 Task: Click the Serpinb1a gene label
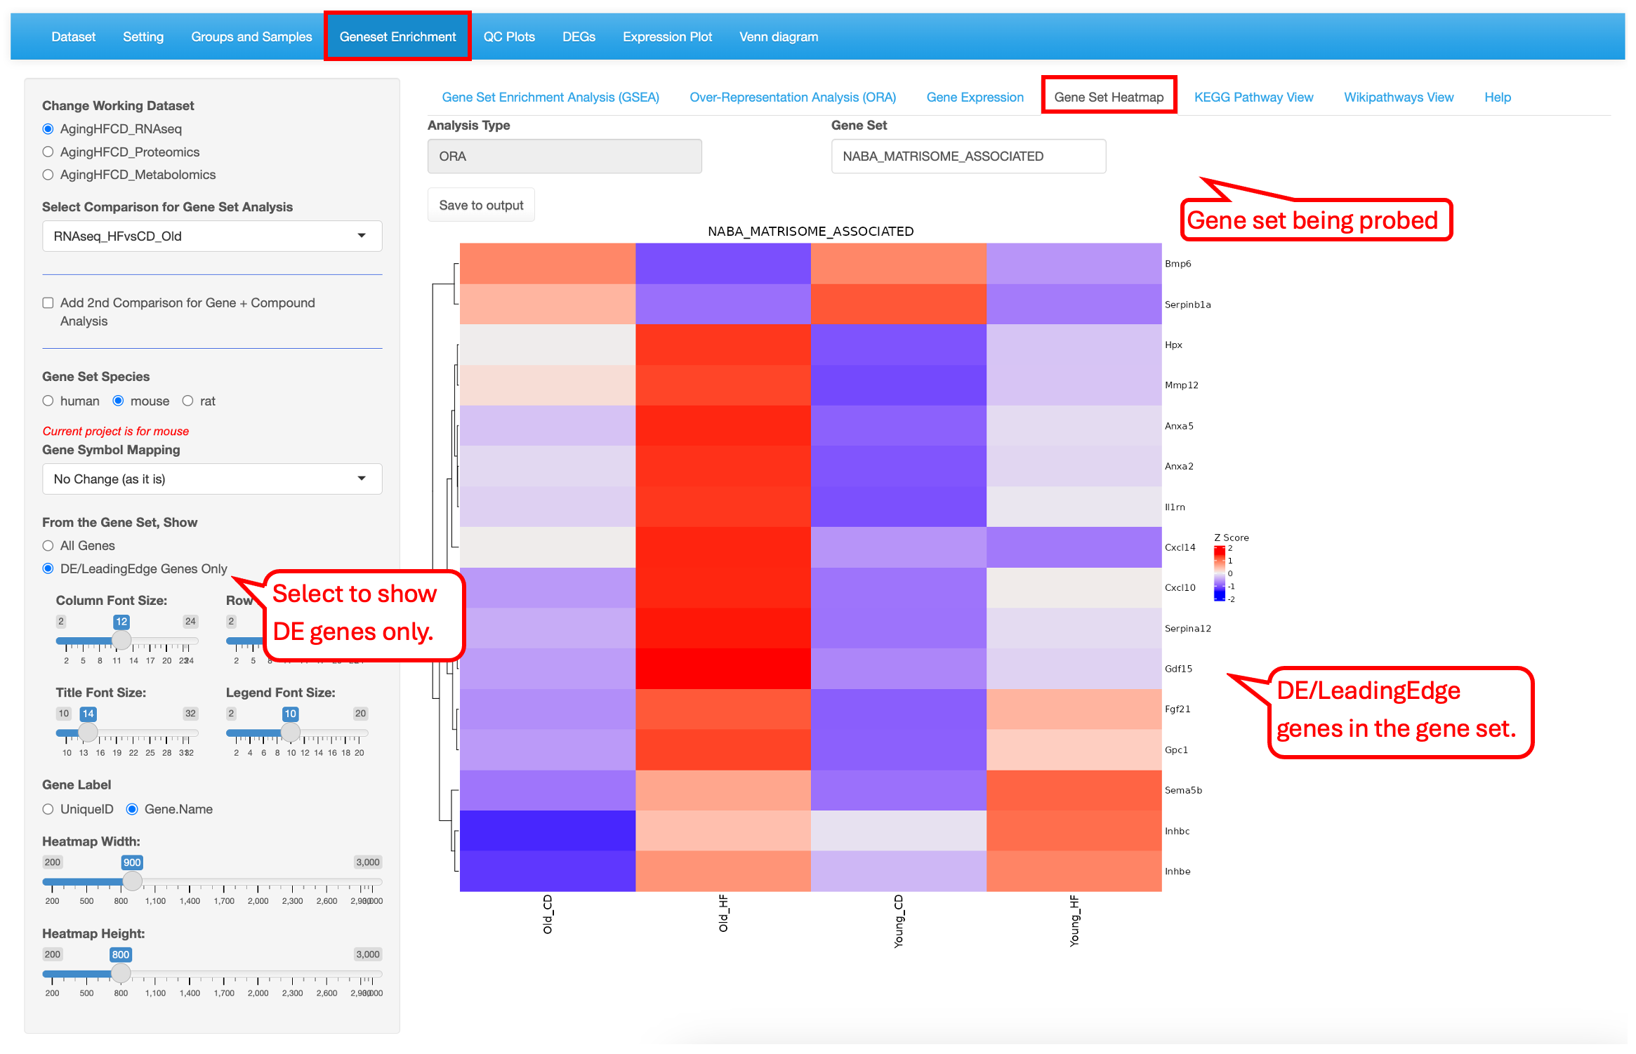point(1187,305)
